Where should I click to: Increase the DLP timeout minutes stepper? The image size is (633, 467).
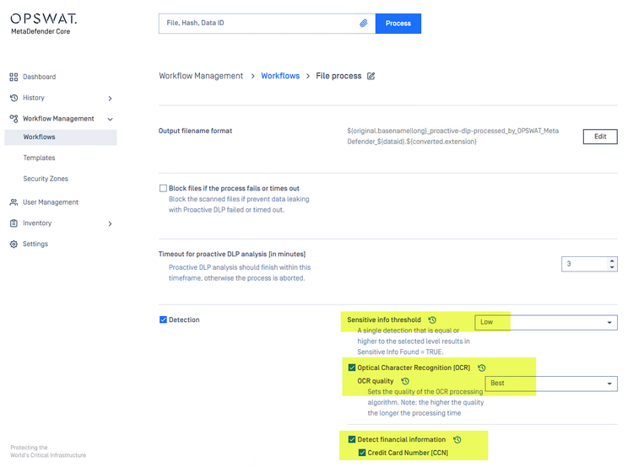[x=612, y=260]
